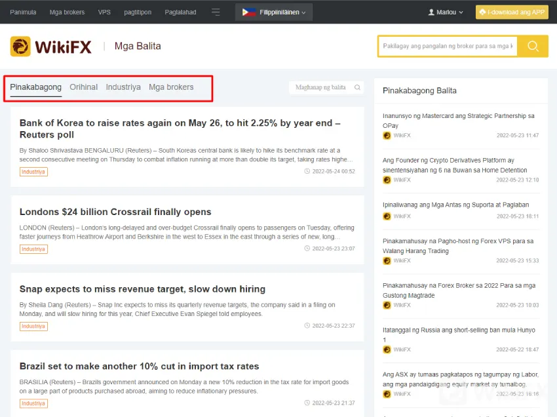This screenshot has width=557, height=417.
Task: Open the Filippiiniläinen language dropdown
Action: pos(274,12)
